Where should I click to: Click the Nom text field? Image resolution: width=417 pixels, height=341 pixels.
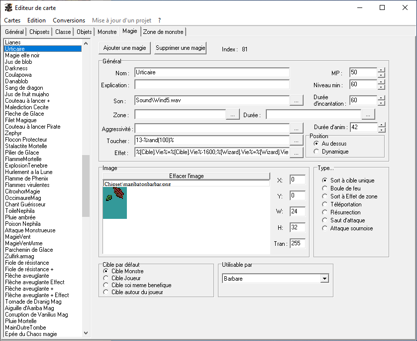click(x=212, y=73)
